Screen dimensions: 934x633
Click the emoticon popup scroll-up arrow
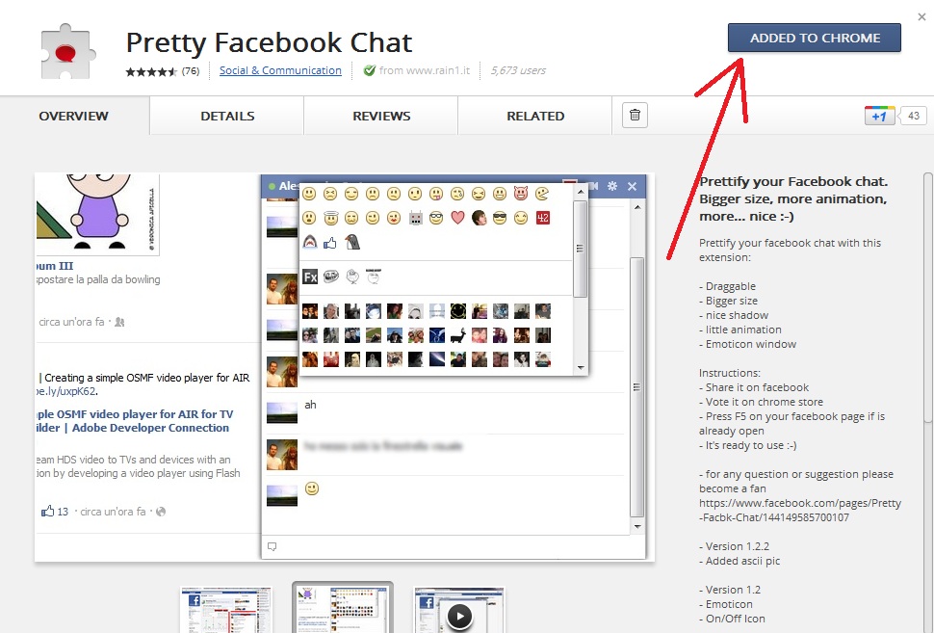[581, 192]
